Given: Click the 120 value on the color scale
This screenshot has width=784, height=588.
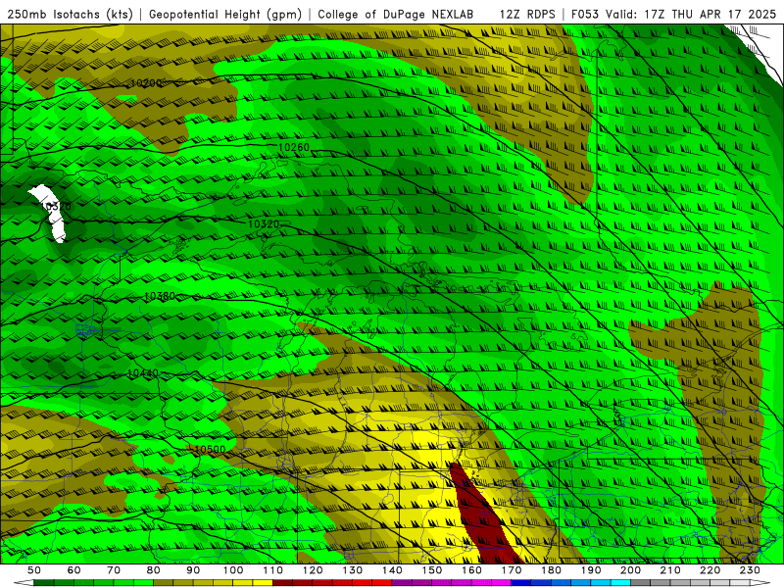Looking at the screenshot, I should 313,570.
